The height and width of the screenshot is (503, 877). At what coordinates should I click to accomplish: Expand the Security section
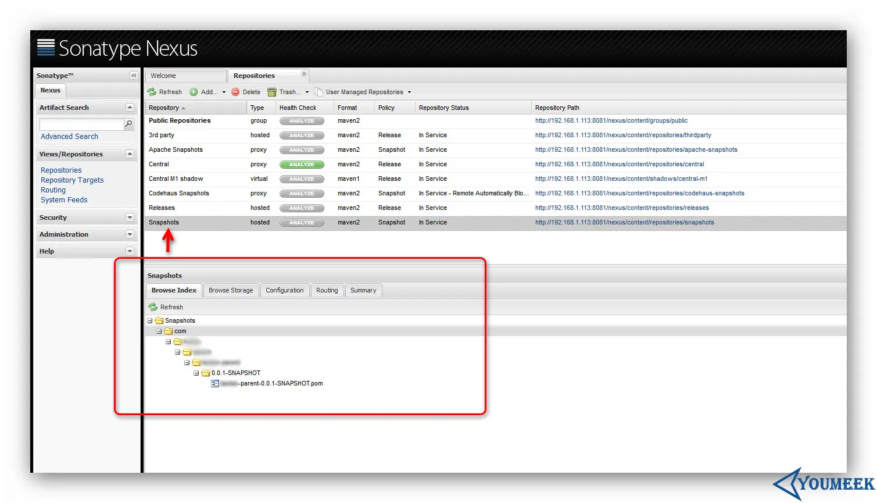pos(130,217)
